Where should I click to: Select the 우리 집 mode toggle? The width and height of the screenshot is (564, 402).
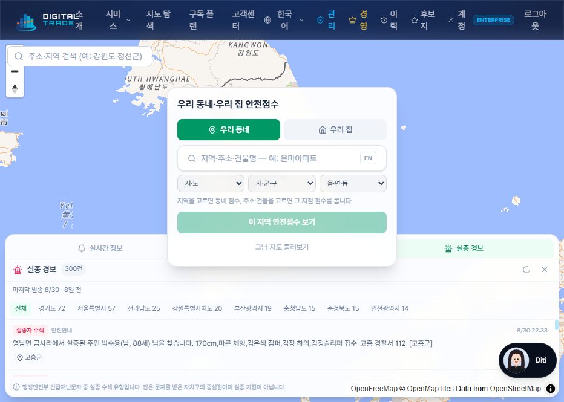tap(335, 130)
